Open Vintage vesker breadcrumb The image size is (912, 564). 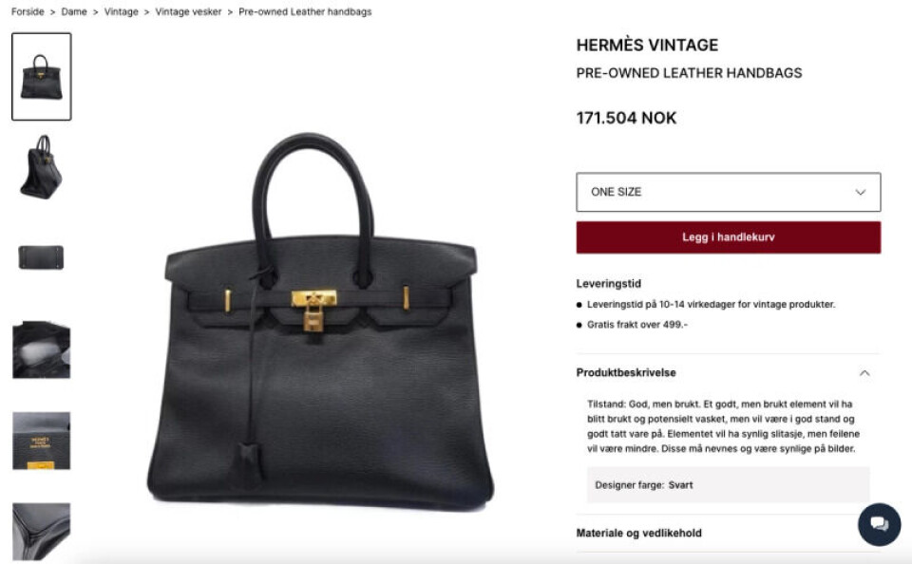[188, 11]
